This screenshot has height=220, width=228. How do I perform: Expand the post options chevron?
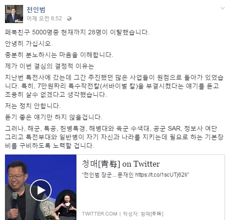(223, 8)
